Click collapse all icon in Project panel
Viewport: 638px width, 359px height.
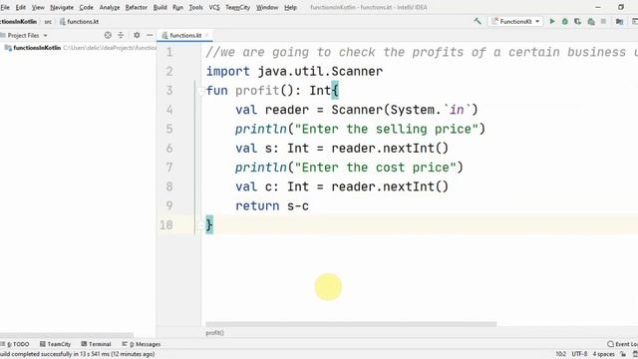click(x=121, y=36)
